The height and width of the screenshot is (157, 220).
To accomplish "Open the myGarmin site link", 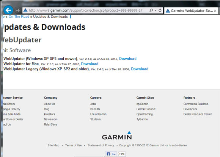I will click(142, 104).
